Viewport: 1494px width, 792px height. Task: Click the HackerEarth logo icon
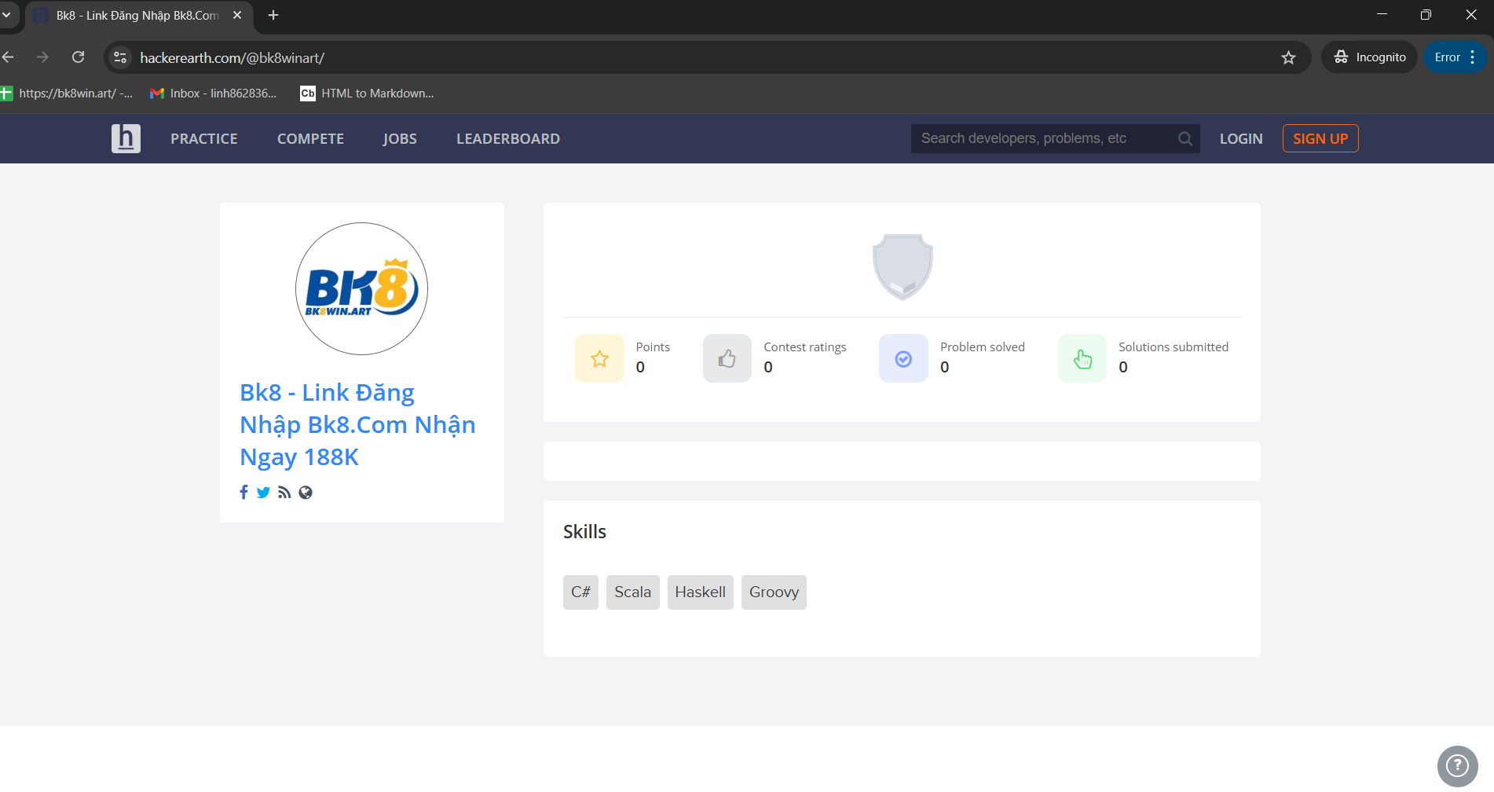126,138
